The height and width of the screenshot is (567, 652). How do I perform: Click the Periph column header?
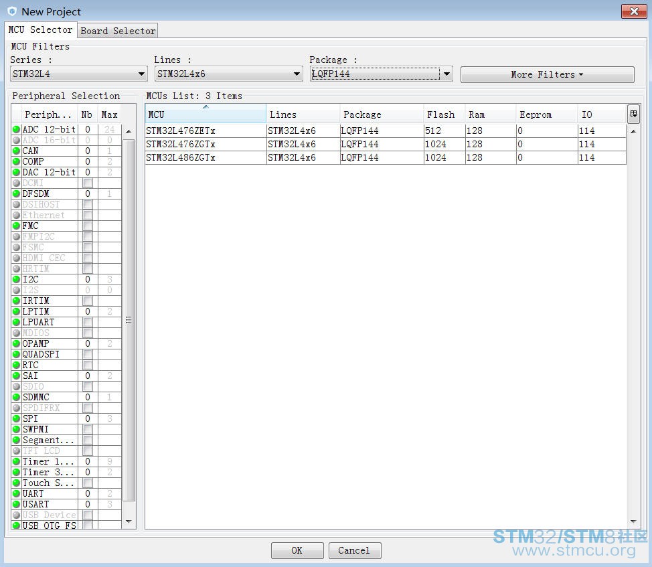(49, 114)
